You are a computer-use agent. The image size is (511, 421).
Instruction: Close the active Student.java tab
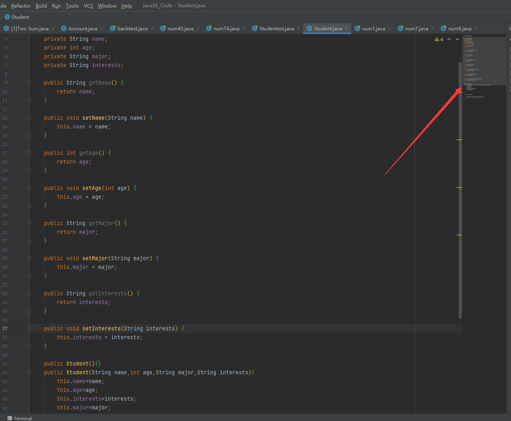tap(347, 28)
